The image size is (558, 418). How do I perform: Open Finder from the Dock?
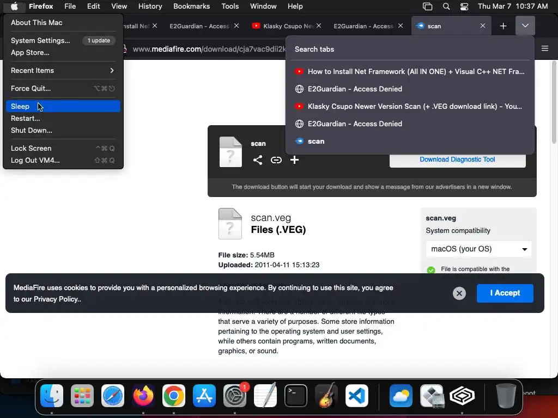(x=52, y=395)
